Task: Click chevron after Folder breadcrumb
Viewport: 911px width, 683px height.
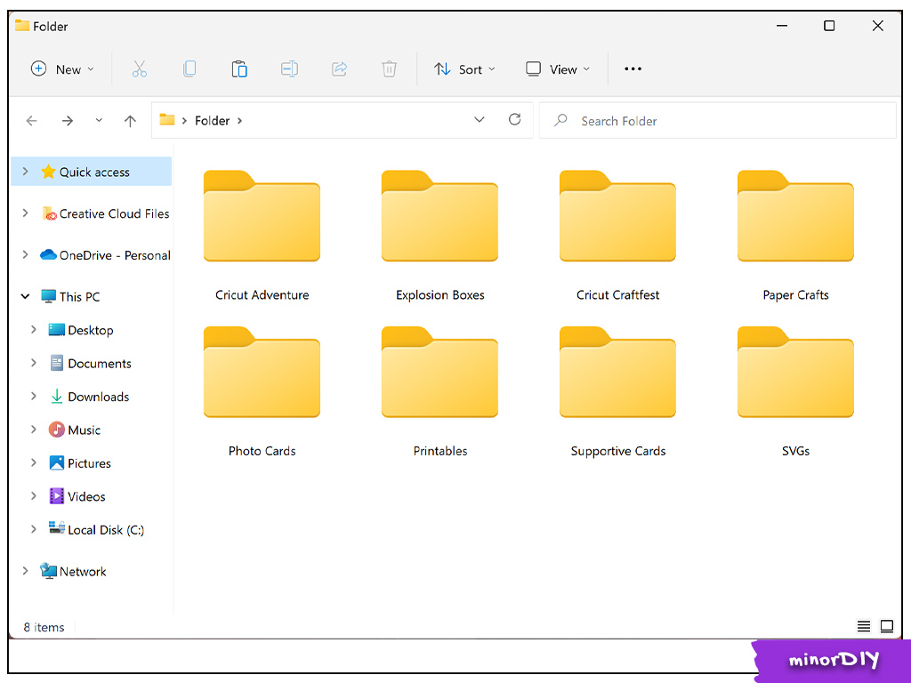Action: coord(239,121)
